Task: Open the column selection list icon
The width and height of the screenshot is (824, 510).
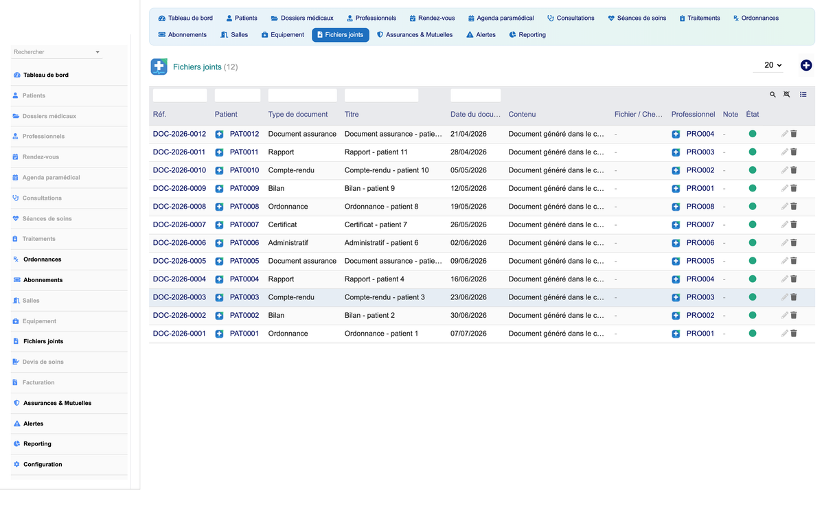Action: 803,95
